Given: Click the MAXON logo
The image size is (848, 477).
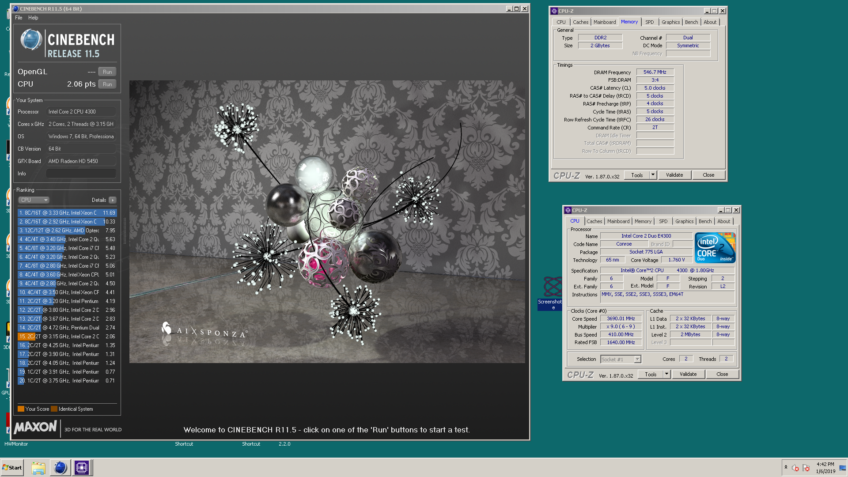Looking at the screenshot, I should (35, 428).
